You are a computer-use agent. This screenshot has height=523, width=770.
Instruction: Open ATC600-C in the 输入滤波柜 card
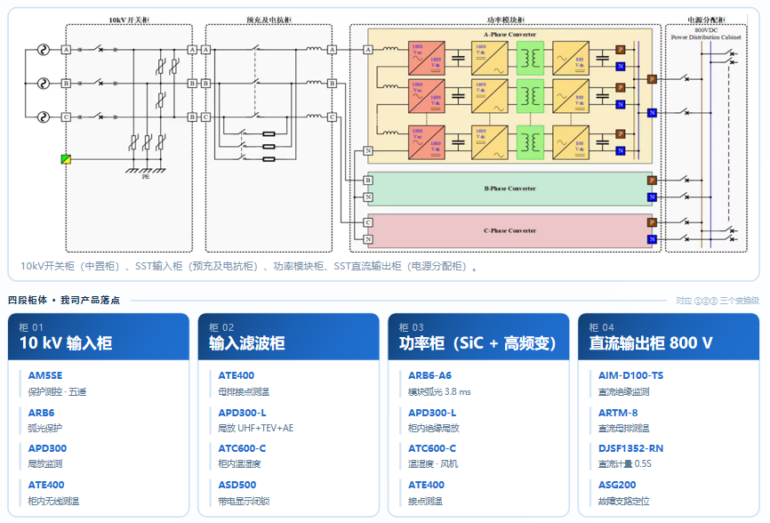(242, 448)
